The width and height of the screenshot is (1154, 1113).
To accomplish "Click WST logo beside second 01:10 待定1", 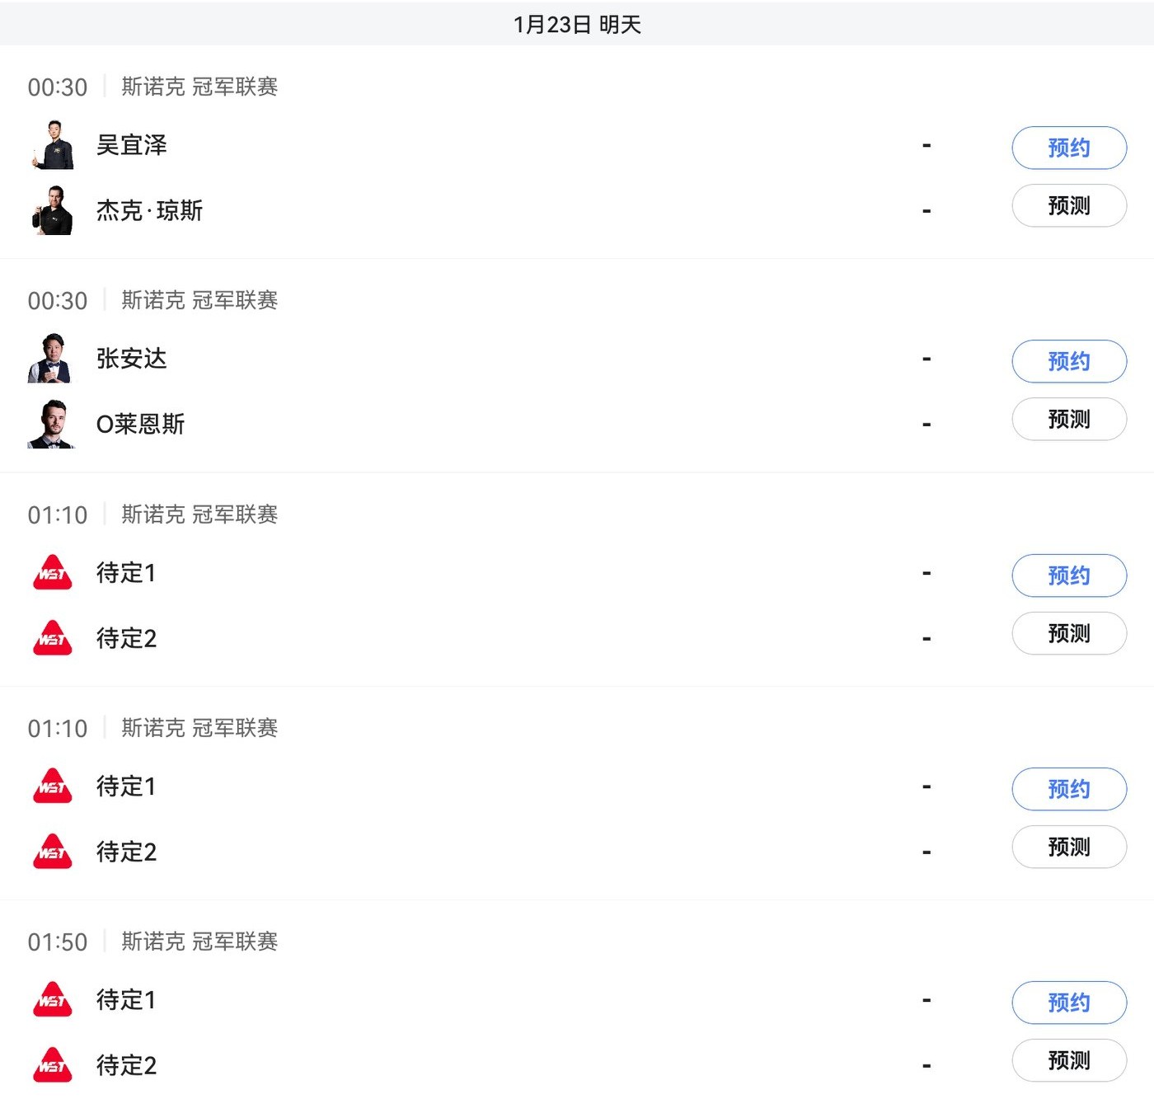I will pos(53,786).
